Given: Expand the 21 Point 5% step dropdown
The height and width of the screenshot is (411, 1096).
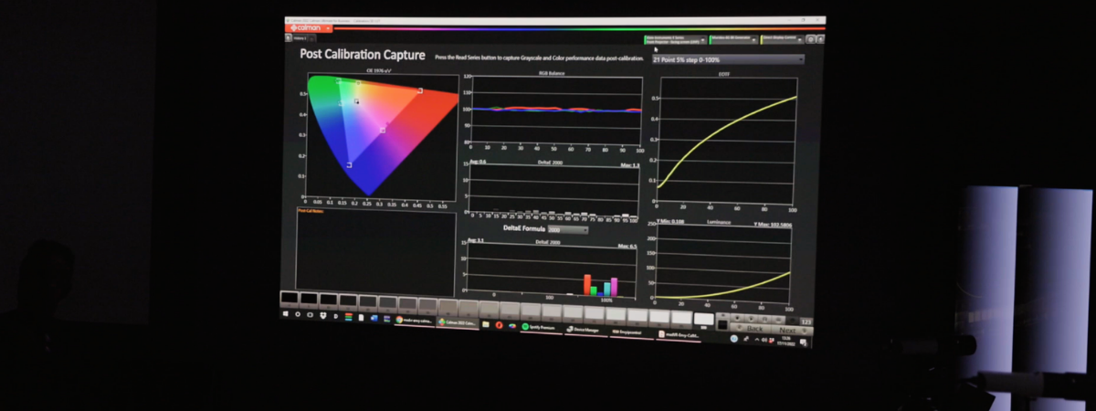Looking at the screenshot, I should [x=727, y=59].
